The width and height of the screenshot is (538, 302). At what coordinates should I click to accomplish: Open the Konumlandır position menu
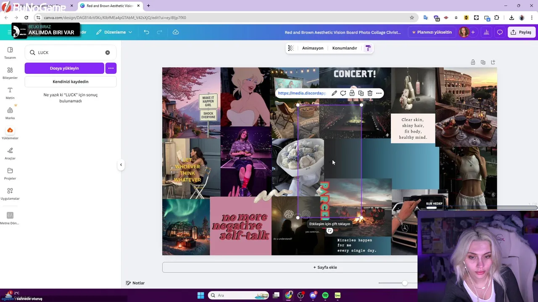(345, 48)
